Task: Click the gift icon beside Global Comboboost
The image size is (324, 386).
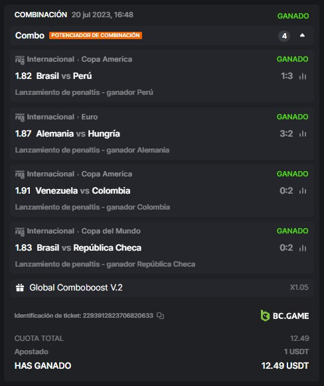Action: pos(20,288)
